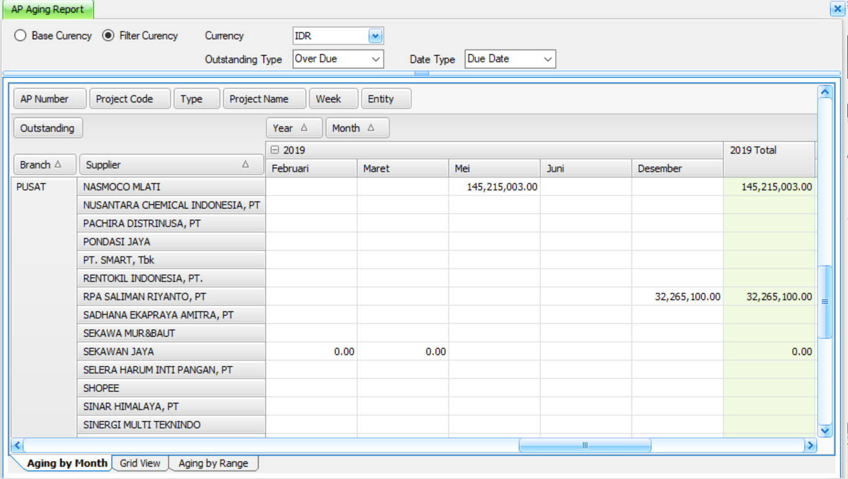Click the AP Number field button
Screen dimensions: 848x479
coord(49,99)
